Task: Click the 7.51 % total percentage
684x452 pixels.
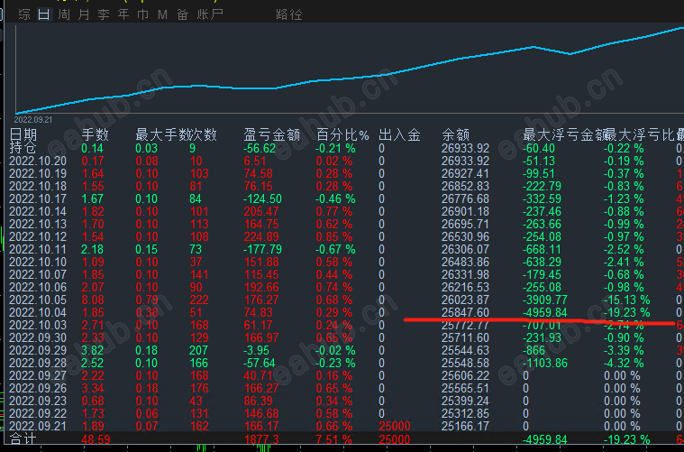Action: pos(334,439)
